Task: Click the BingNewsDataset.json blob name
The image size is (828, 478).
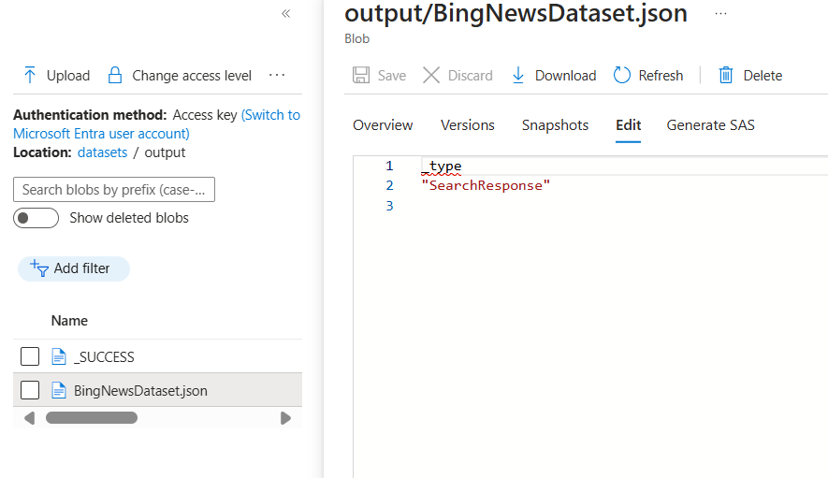Action: click(140, 391)
